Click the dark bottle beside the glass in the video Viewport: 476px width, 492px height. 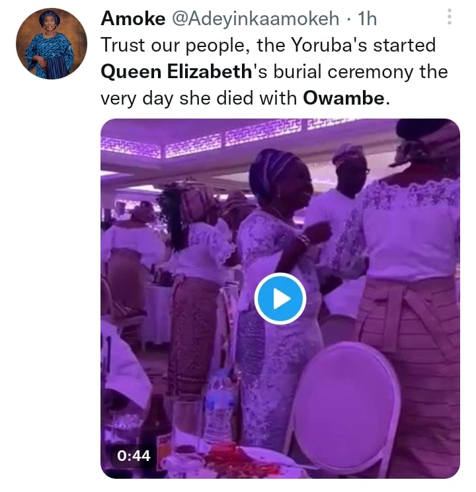click(x=157, y=434)
